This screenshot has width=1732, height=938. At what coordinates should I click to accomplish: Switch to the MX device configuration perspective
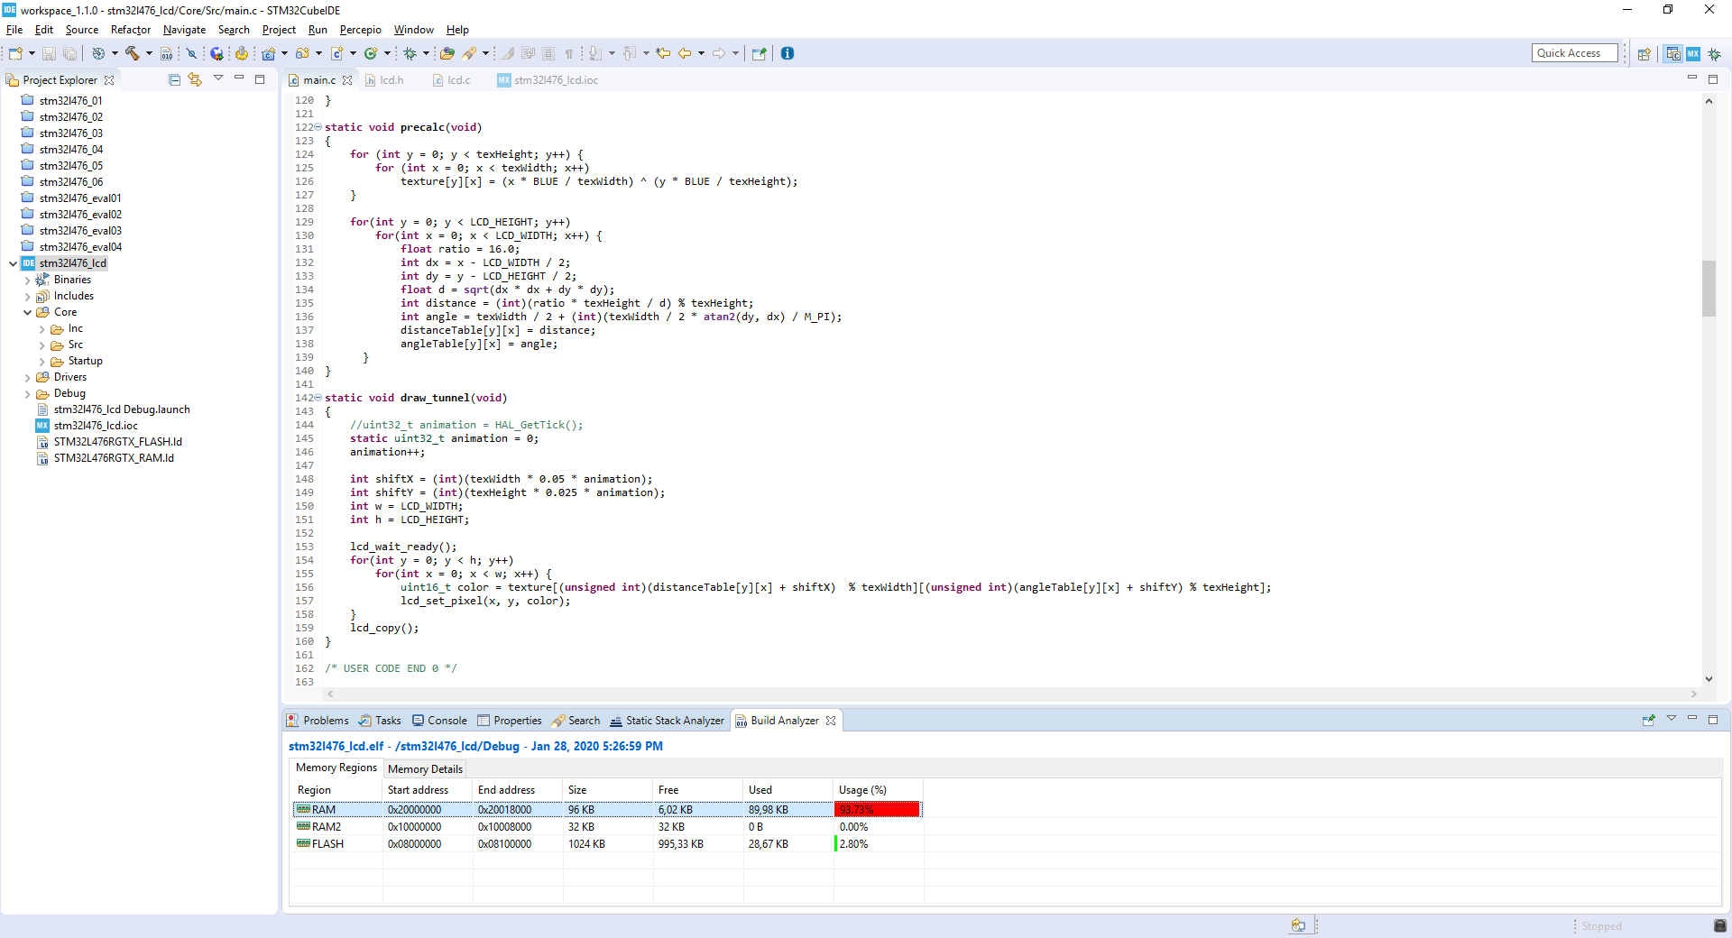(x=1693, y=54)
